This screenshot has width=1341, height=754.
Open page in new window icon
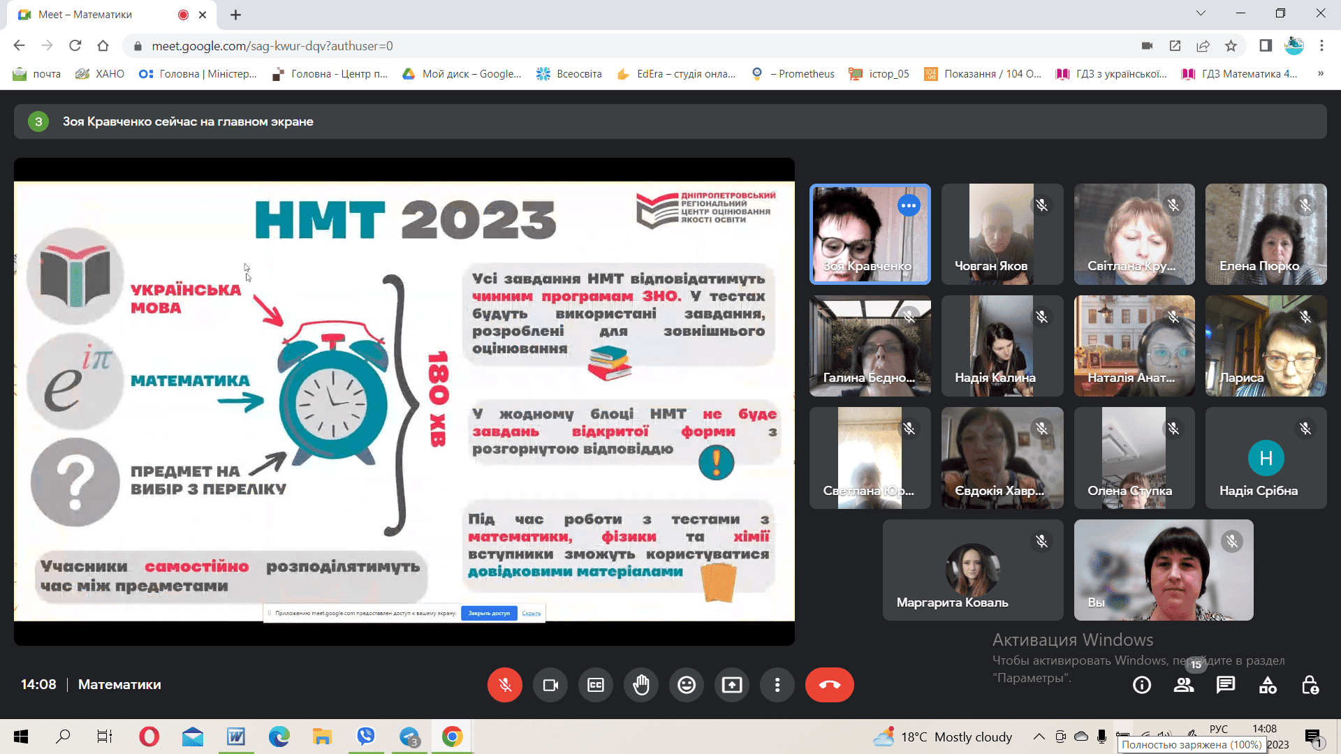pyautogui.click(x=1175, y=46)
